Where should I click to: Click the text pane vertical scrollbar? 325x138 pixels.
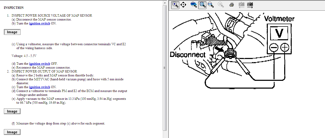(165, 68)
